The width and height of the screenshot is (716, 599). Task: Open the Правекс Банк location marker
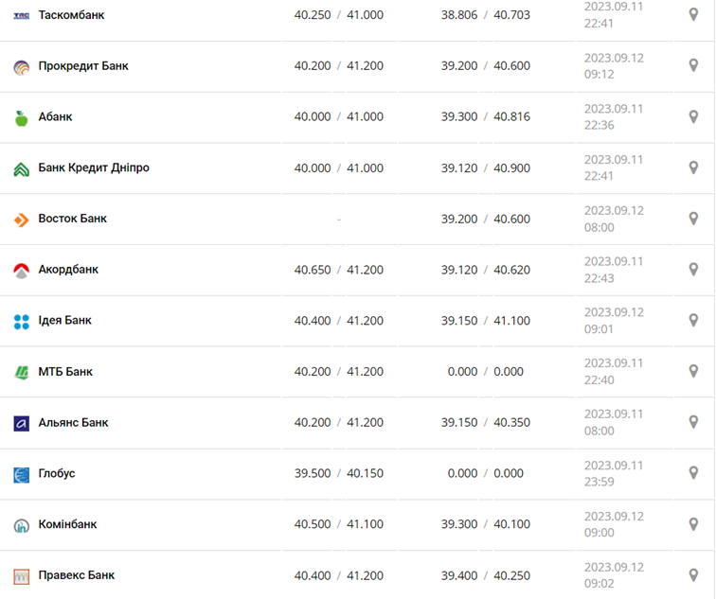click(x=693, y=575)
